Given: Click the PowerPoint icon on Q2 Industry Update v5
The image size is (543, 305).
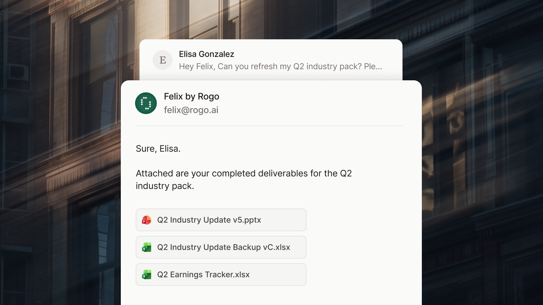Looking at the screenshot, I should point(147,220).
